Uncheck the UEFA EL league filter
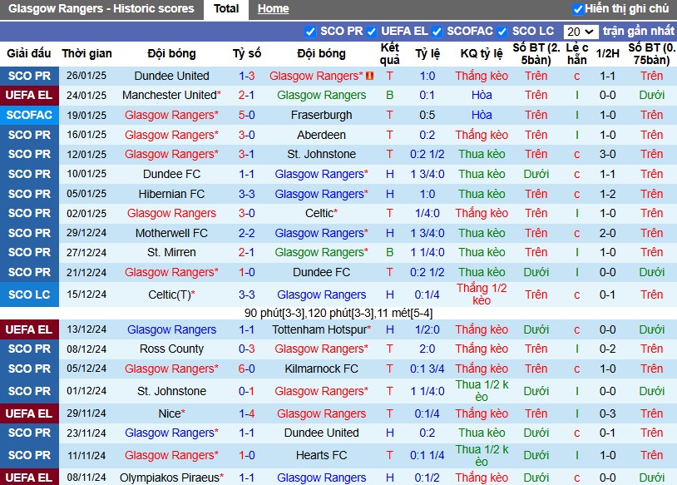 371,32
